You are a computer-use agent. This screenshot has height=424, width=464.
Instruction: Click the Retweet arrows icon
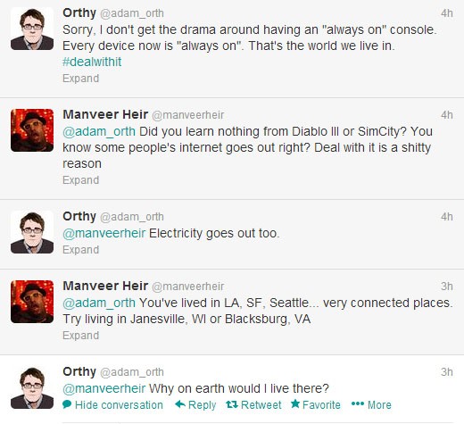point(232,404)
